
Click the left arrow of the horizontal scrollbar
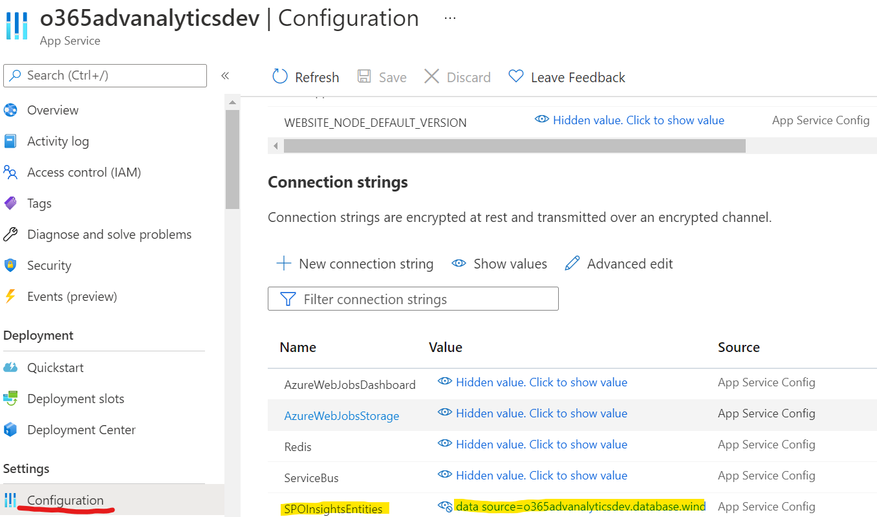(x=276, y=146)
